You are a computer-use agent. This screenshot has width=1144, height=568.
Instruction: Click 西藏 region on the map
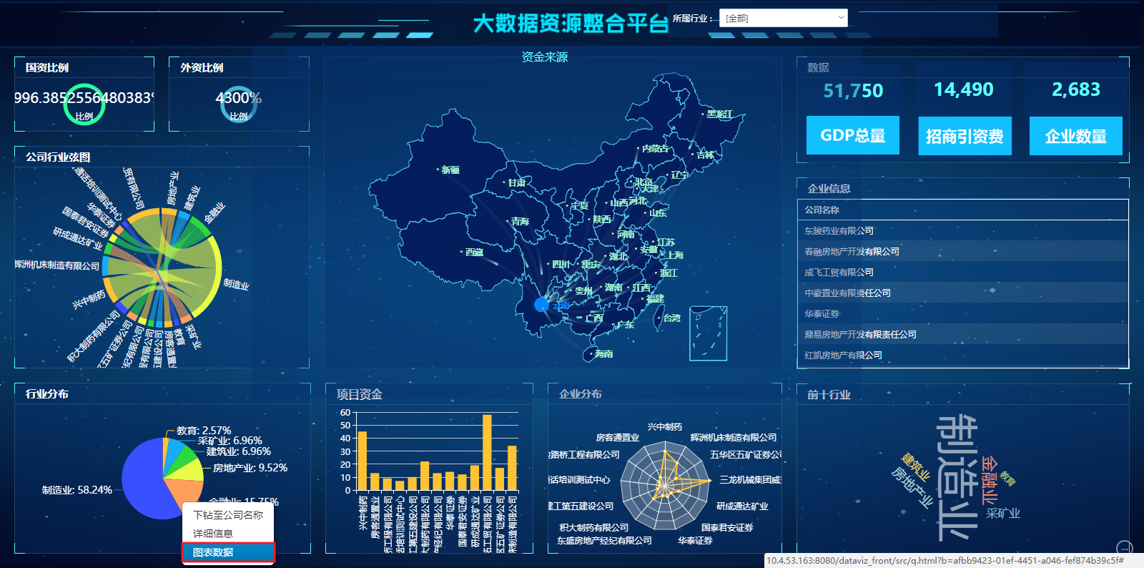click(474, 252)
